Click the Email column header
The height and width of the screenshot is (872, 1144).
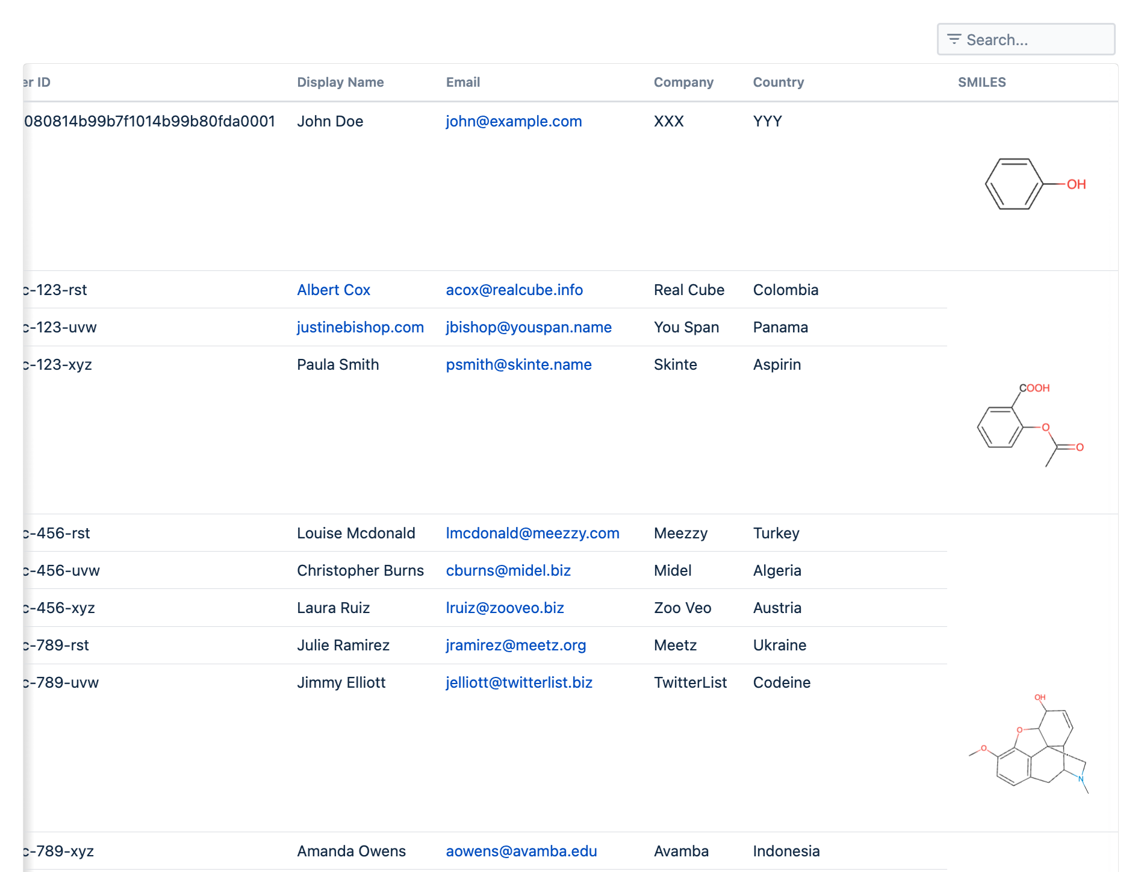pyautogui.click(x=462, y=82)
